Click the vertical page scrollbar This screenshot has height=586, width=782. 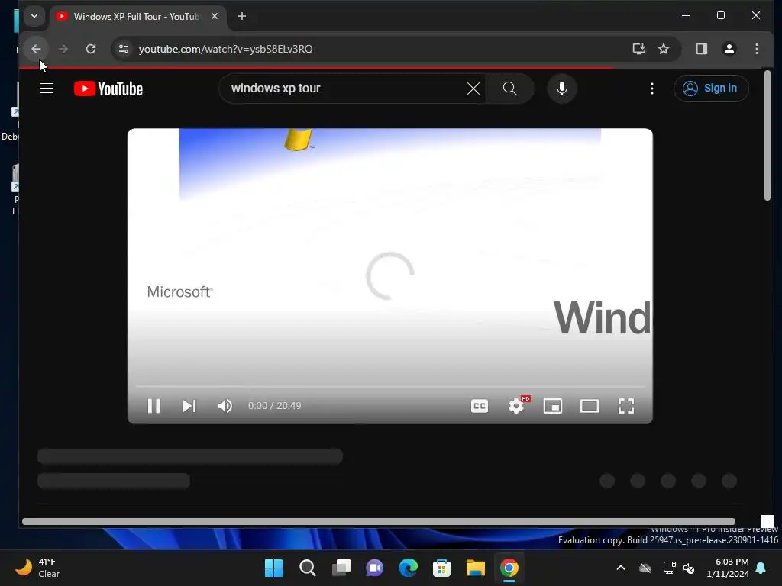point(767,136)
